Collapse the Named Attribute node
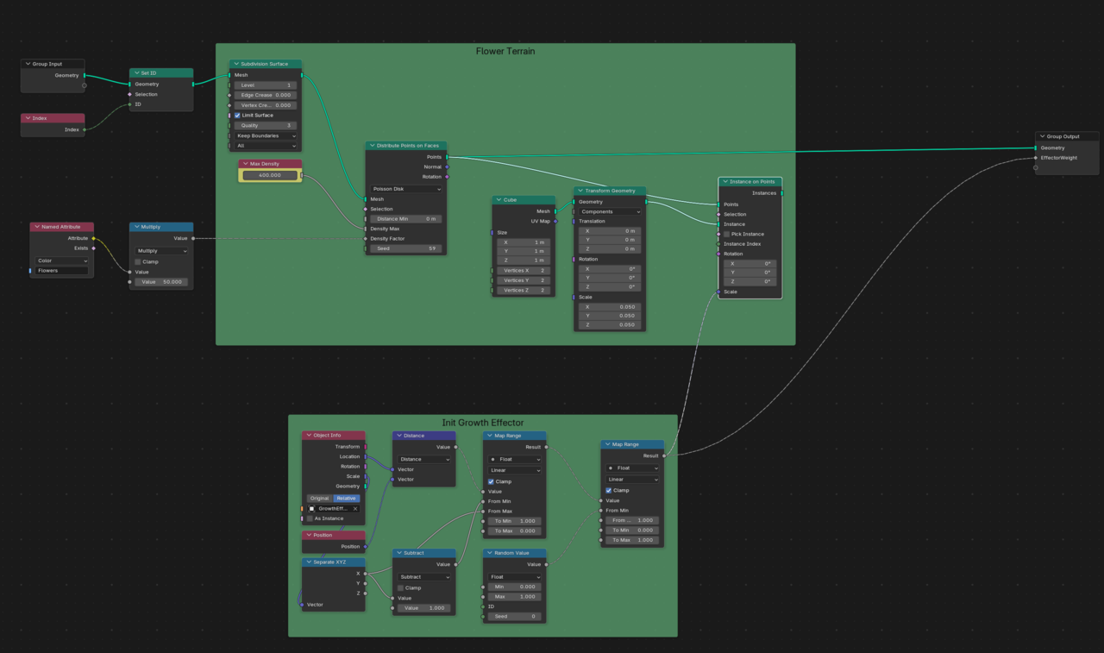This screenshot has width=1104, height=653. [x=36, y=227]
